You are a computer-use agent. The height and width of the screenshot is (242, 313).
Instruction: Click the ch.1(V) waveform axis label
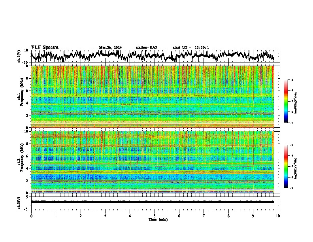click(19, 56)
